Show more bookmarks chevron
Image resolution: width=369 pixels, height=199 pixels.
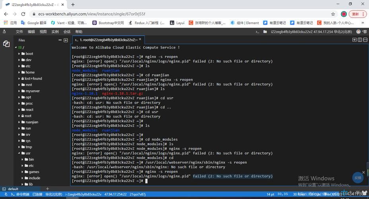[x=363, y=23]
